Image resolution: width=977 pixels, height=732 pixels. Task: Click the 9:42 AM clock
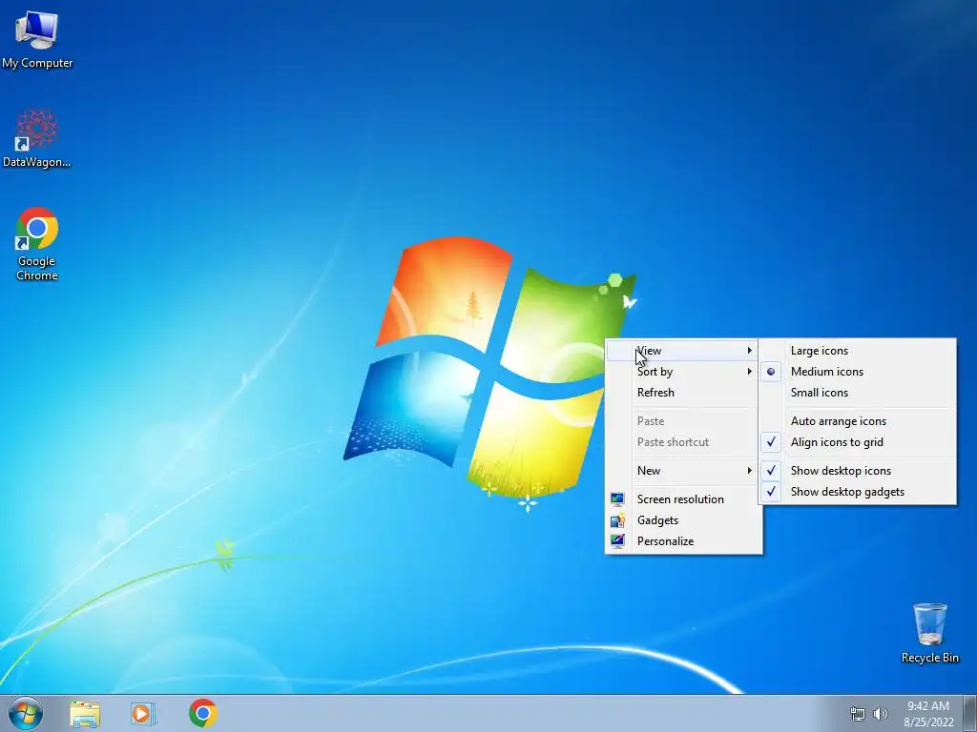pos(928,706)
